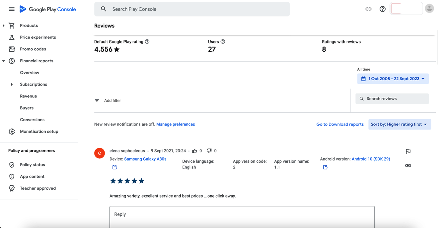Screen dimensions: 438x228
Task: Expand the Subscriptions submenu
Action: 12,85
